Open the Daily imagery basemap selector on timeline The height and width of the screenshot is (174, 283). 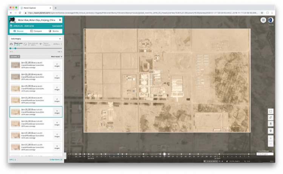[x=265, y=154]
